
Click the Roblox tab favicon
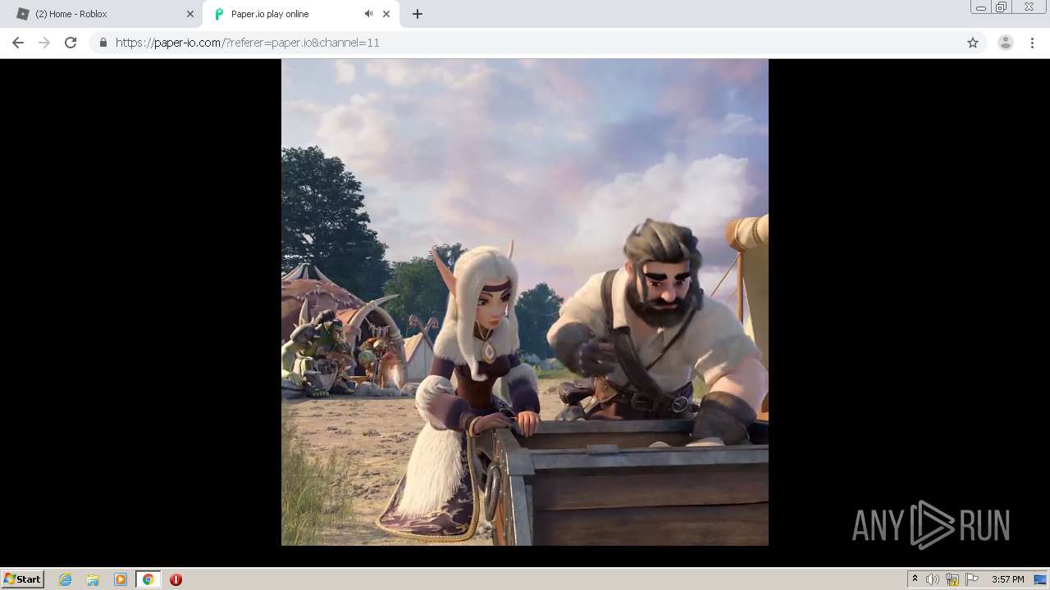[23, 14]
